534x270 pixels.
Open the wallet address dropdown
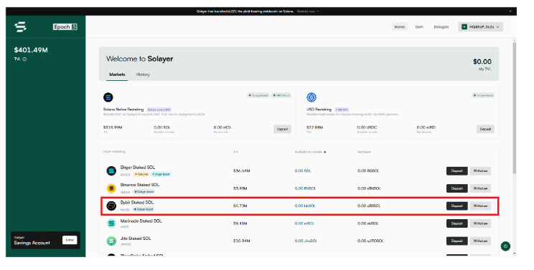pyautogui.click(x=481, y=26)
